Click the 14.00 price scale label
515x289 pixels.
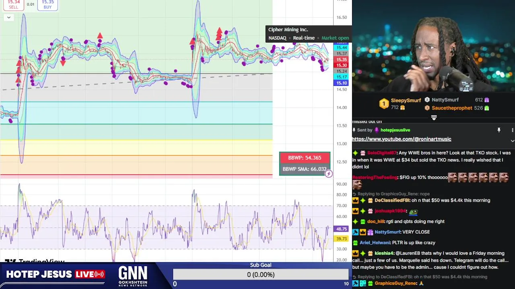tap(342, 108)
